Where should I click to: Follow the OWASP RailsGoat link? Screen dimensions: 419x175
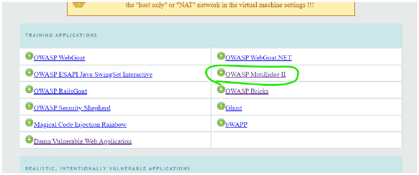60,91
